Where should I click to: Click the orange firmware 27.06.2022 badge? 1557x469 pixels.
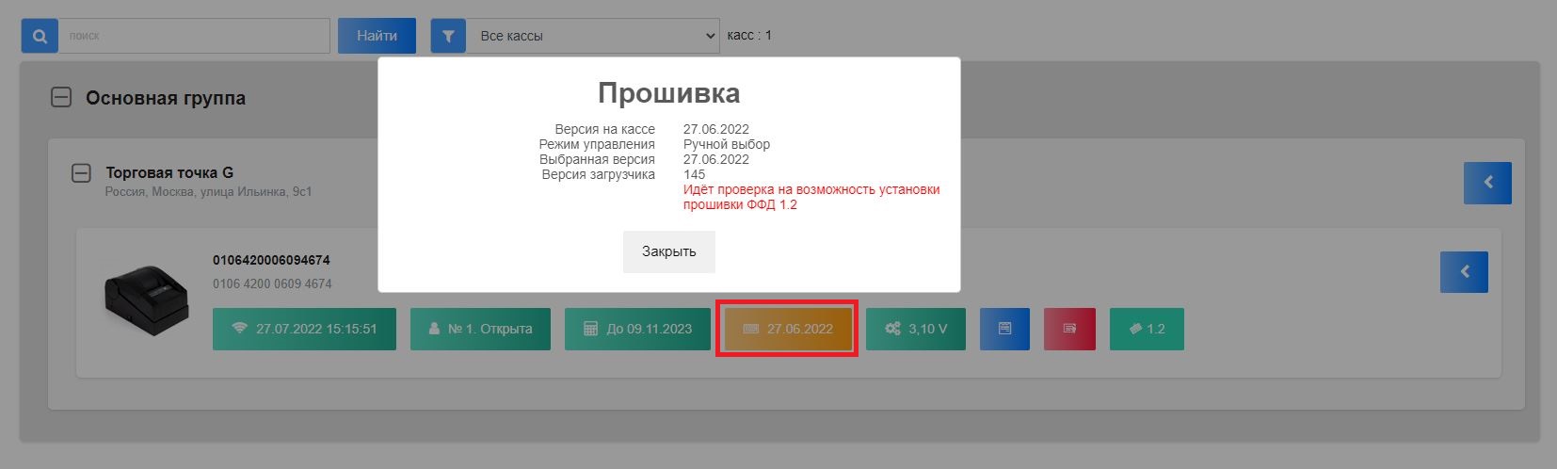(788, 329)
